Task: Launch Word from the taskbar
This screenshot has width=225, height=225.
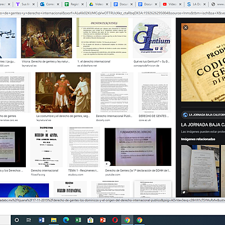Action: 42,220
